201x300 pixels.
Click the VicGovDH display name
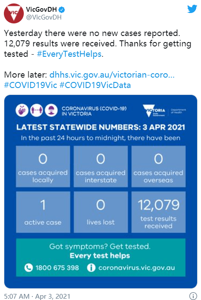click(41, 10)
